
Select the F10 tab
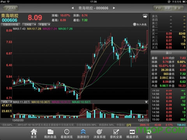click(x=158, y=8)
